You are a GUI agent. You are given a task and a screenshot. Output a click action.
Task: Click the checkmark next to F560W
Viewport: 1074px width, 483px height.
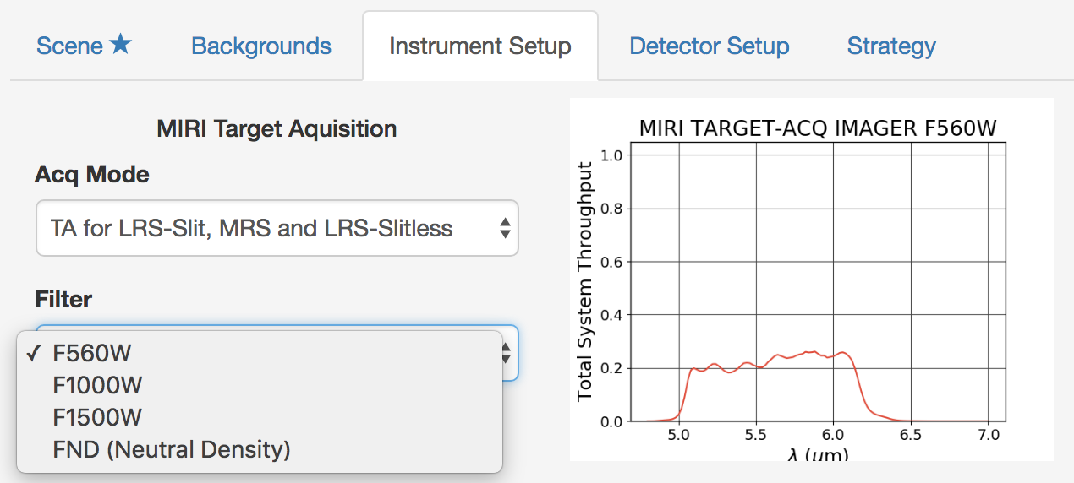coord(34,353)
